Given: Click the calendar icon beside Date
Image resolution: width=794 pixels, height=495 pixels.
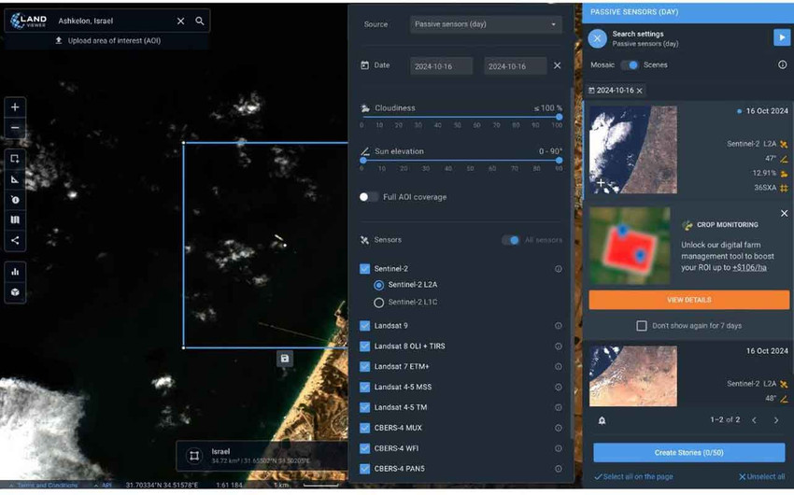Looking at the screenshot, I should (x=364, y=65).
